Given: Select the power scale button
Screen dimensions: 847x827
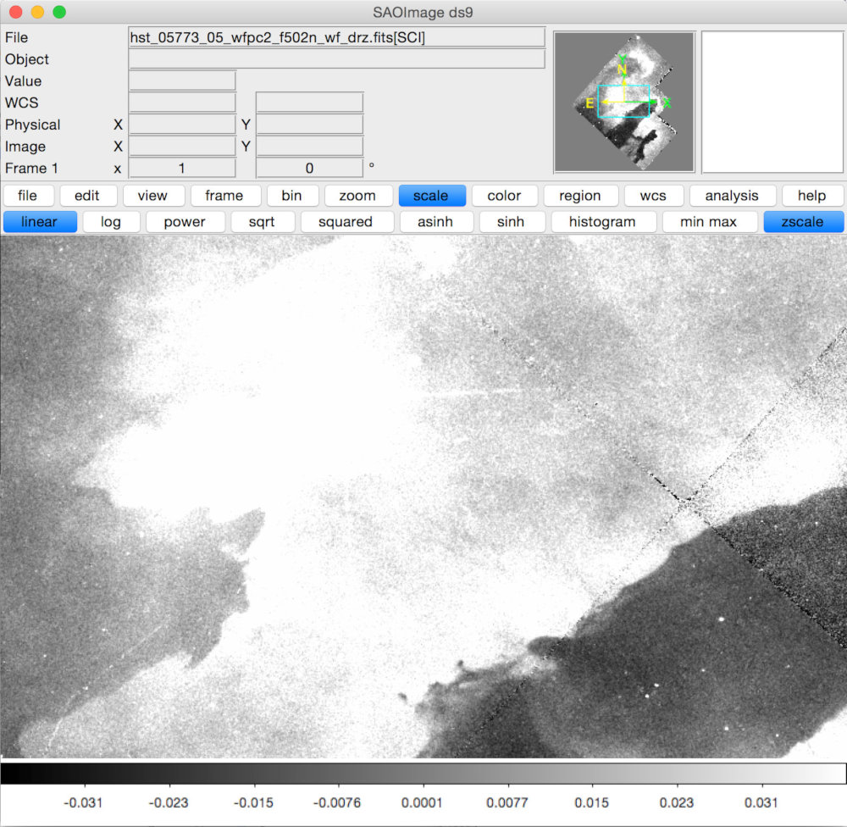Looking at the screenshot, I should point(185,222).
